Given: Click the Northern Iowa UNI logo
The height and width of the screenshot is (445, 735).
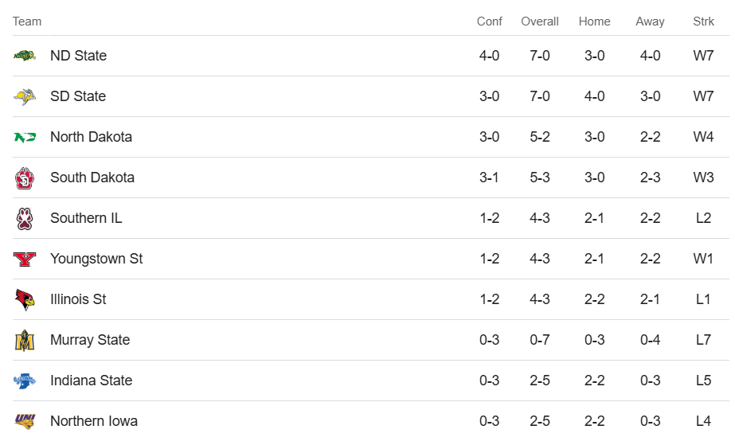Looking at the screenshot, I should click(25, 421).
